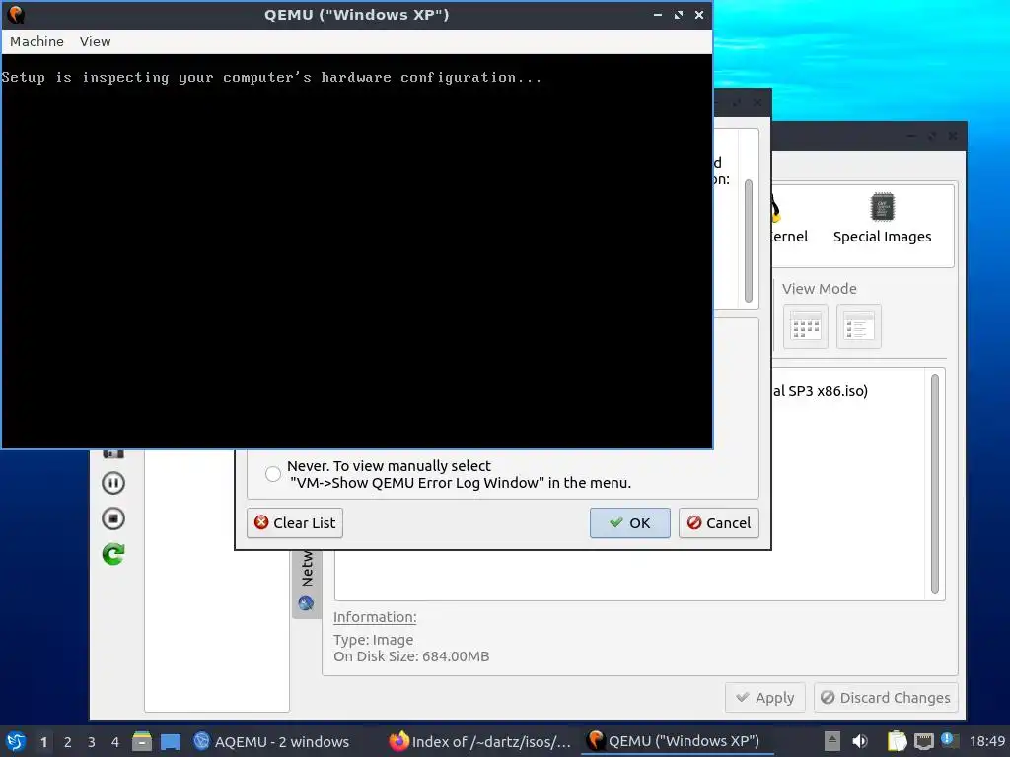1010x757 pixels.
Task: Select the Special Images icon
Action: click(882, 219)
